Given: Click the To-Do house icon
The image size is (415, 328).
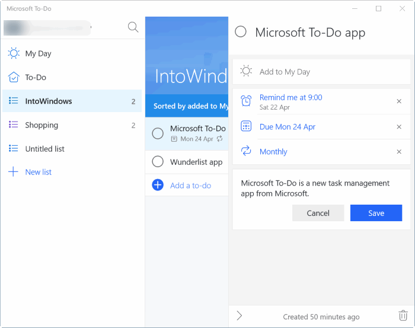Looking at the screenshot, I should click(14, 77).
